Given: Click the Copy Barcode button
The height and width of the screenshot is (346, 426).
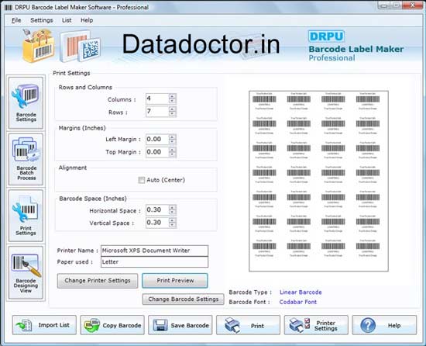Looking at the screenshot, I should [x=112, y=325].
